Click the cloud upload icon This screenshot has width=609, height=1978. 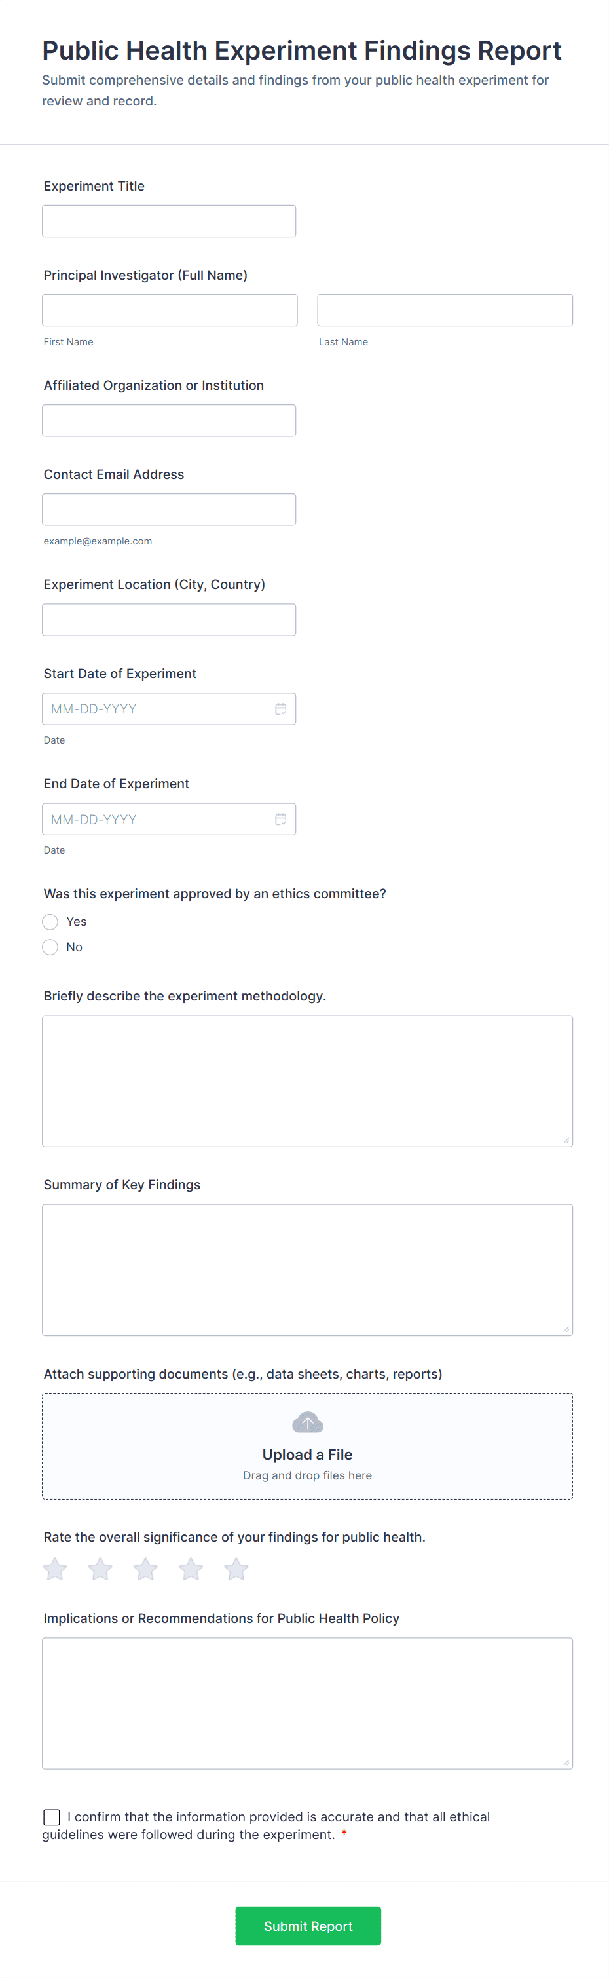308,1423
